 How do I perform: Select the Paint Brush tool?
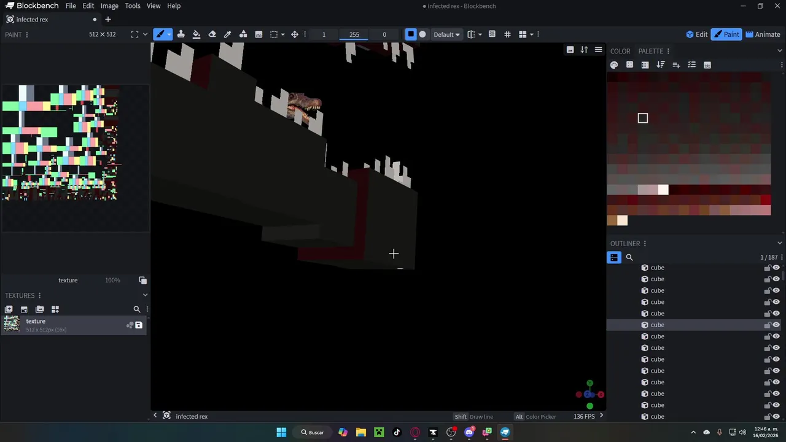coord(160,34)
